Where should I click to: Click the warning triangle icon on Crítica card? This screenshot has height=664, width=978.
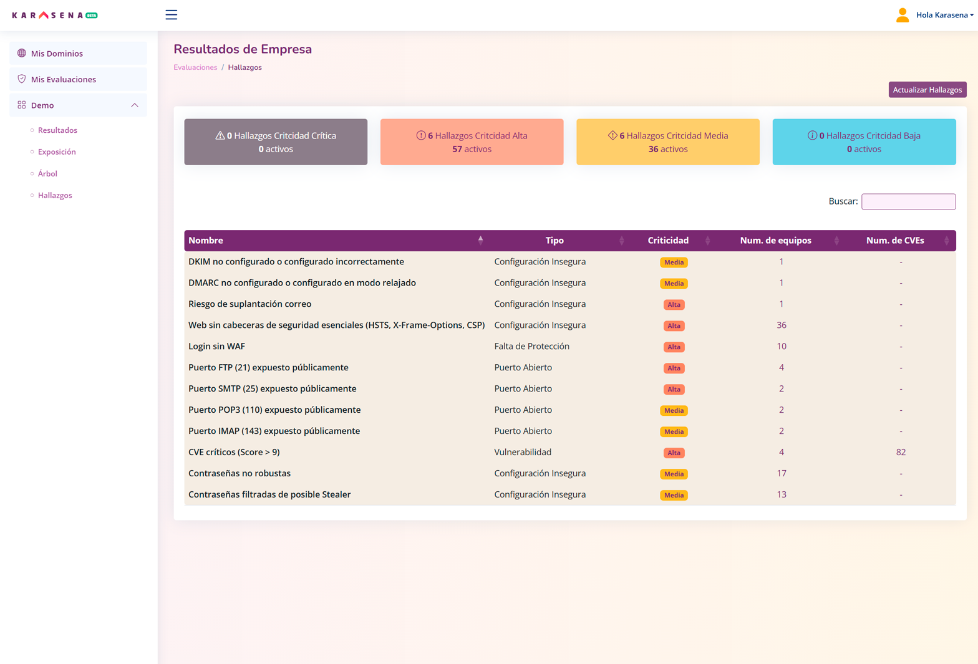coord(220,135)
